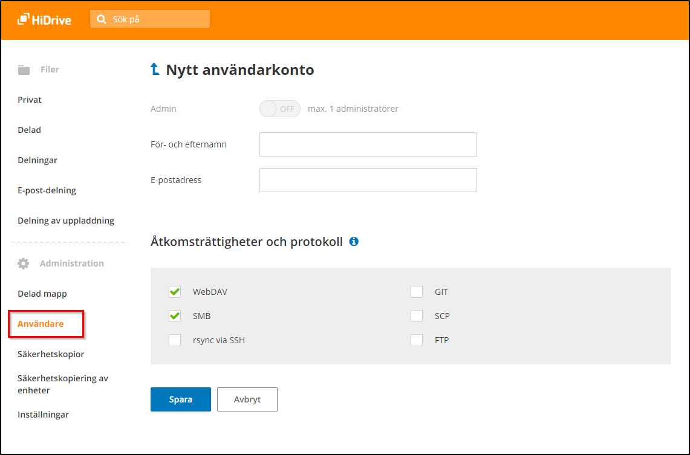
Task: Toggle the Admin switch on
Action: tap(279, 109)
